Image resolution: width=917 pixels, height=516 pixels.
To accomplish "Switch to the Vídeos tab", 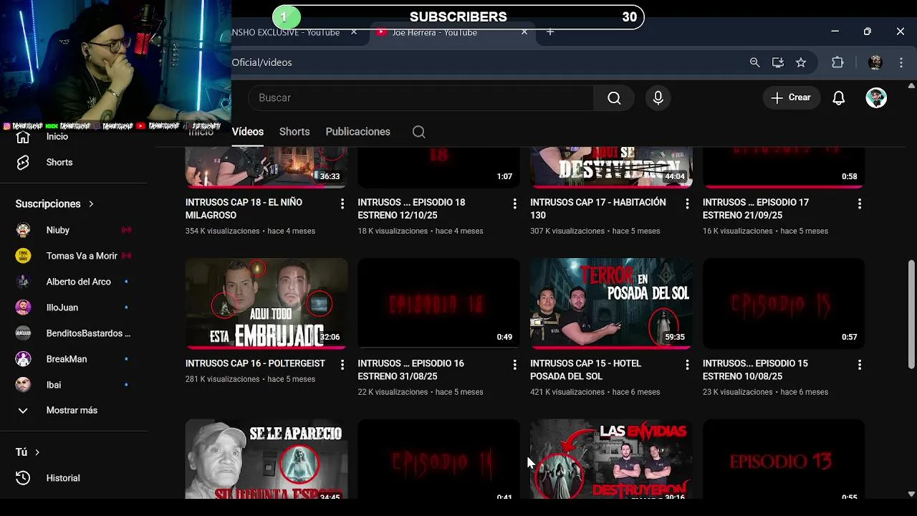I will pyautogui.click(x=248, y=132).
